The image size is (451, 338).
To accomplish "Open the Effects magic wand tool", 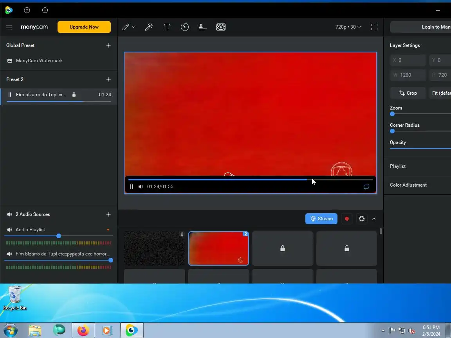I will point(149,27).
